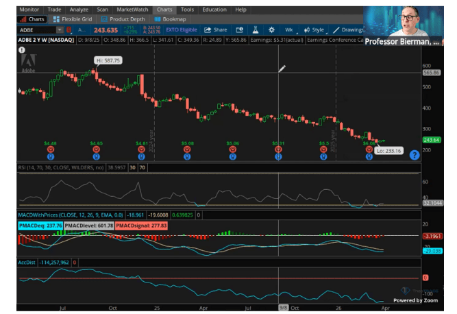The width and height of the screenshot is (457, 314).
Task: Click blue lightbulb icon under $5.5 earnings
Action: 323,157
